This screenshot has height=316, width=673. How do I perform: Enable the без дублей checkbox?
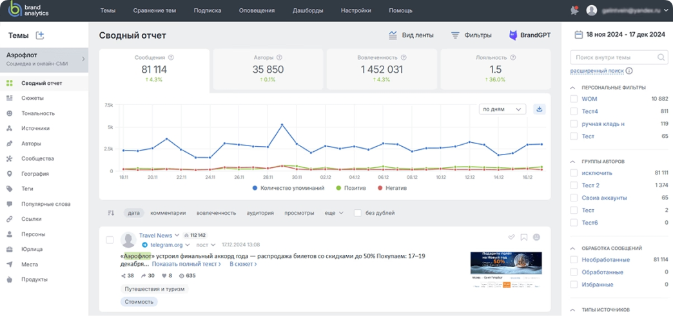[357, 212]
